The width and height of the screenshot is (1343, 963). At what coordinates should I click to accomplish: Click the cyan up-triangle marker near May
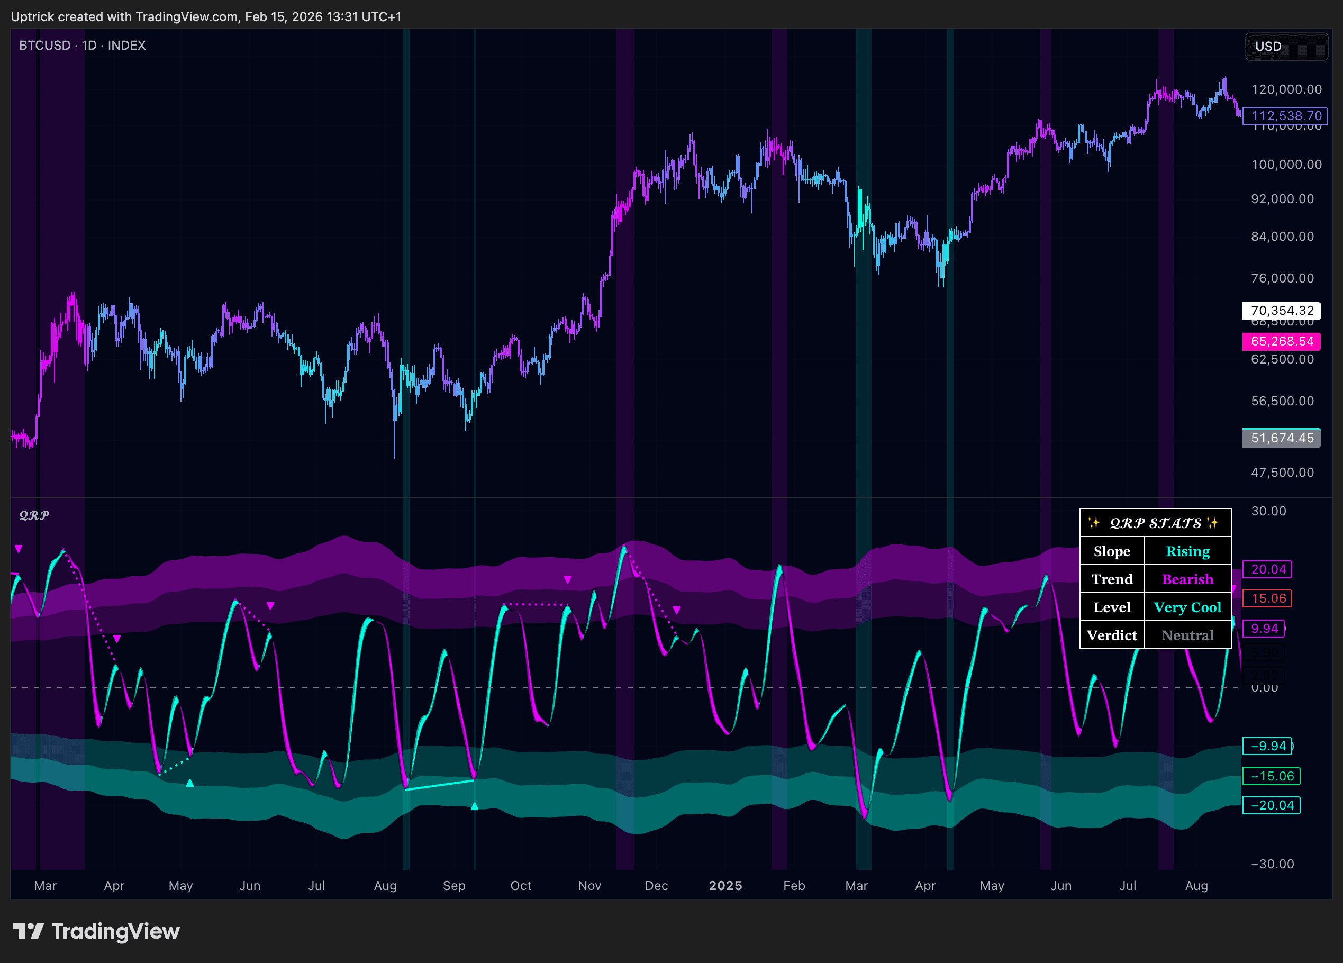point(190,783)
